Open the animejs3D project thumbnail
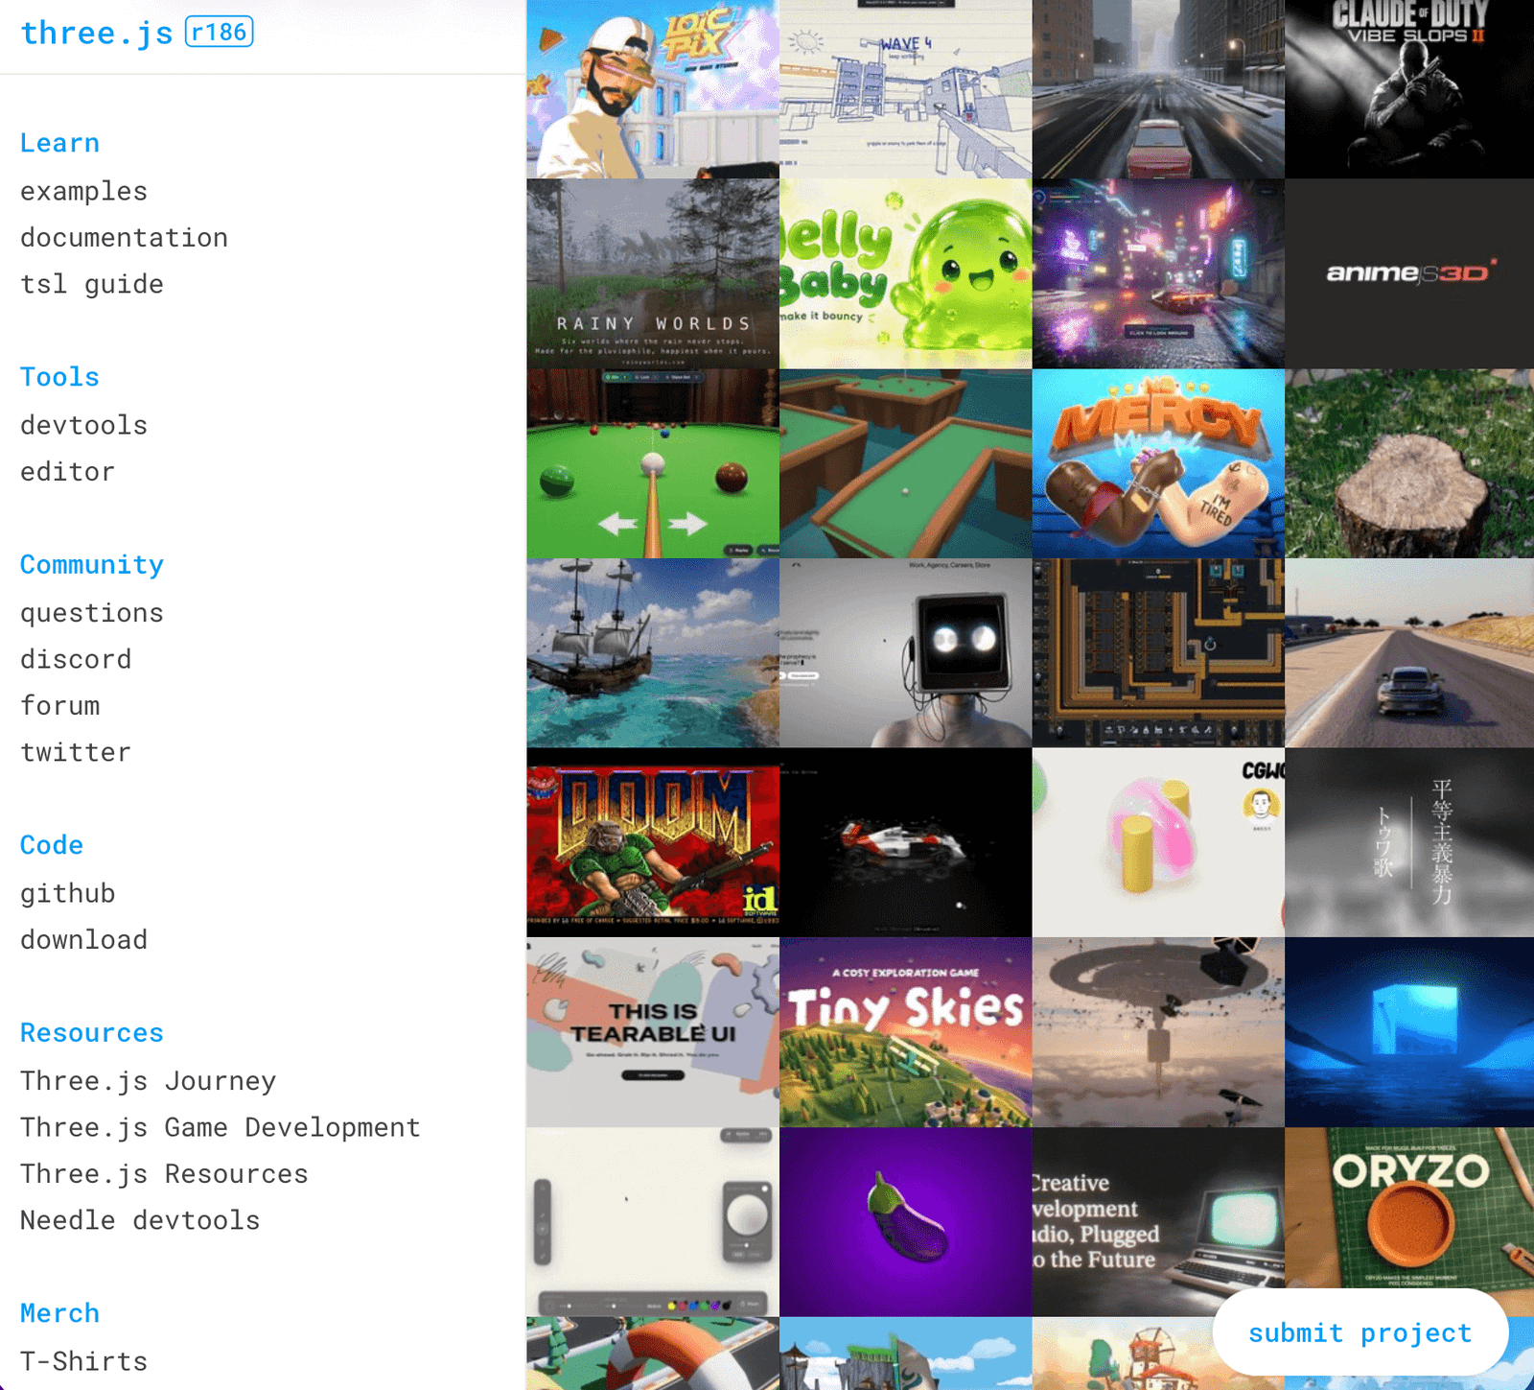 click(x=1409, y=273)
